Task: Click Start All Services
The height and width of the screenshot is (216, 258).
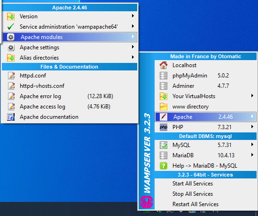Action: (205, 184)
